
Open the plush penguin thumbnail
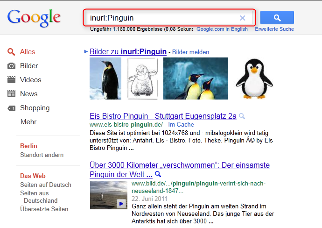[x=254, y=78]
